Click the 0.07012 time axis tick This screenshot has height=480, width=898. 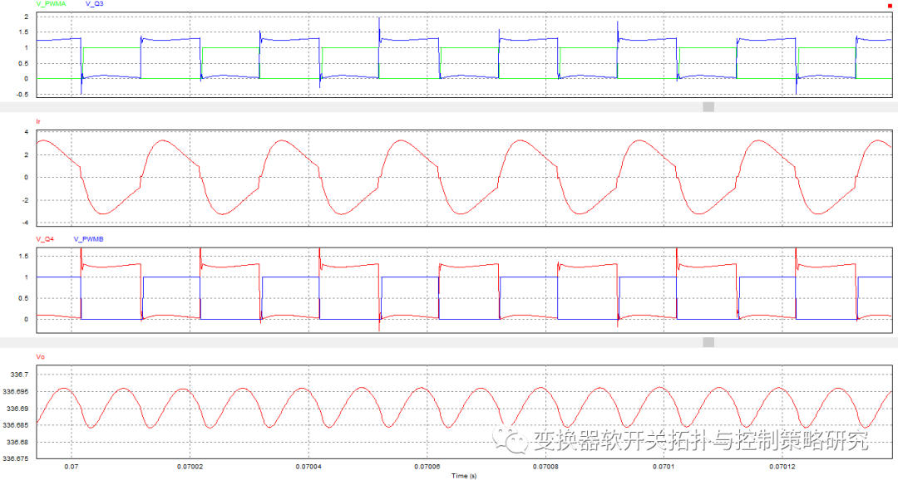[x=783, y=467]
